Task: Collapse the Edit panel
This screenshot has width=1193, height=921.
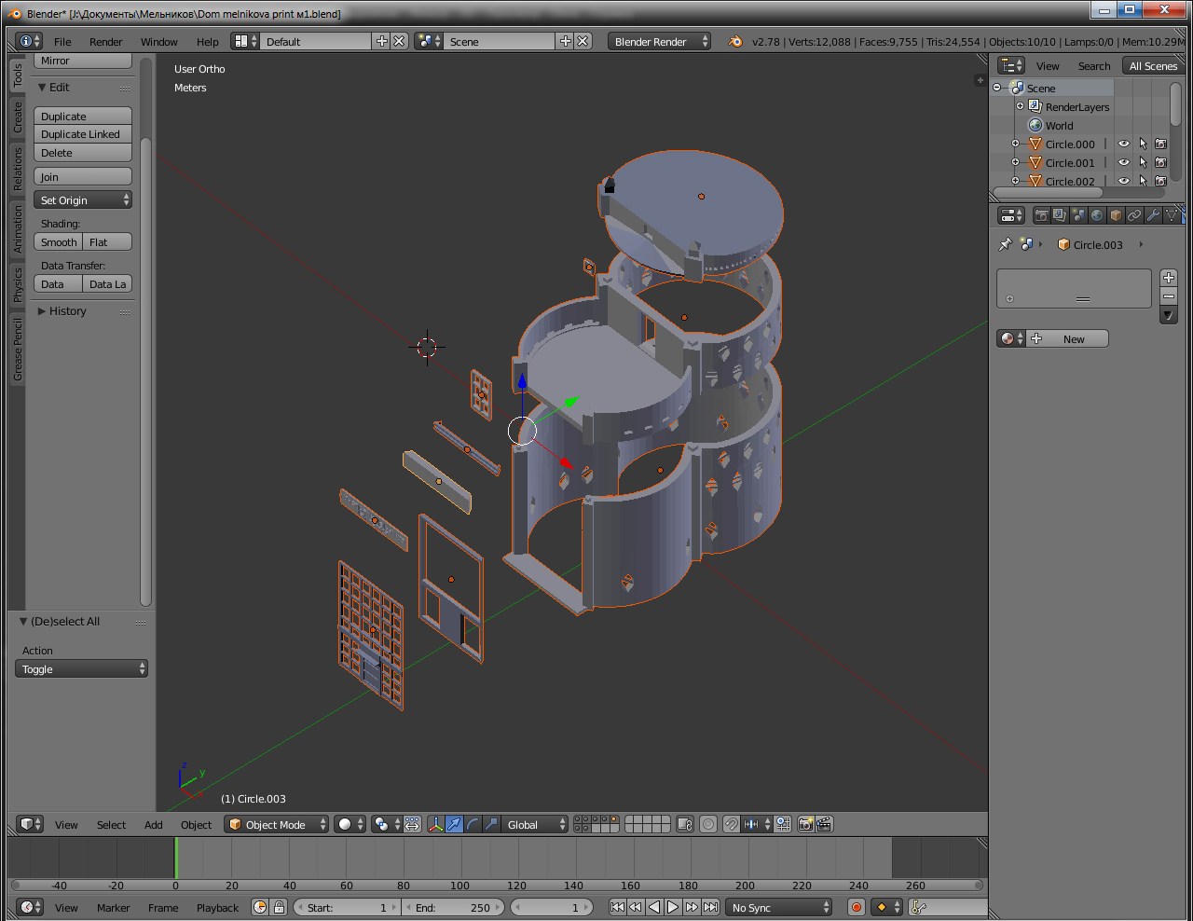Action: click(x=53, y=87)
